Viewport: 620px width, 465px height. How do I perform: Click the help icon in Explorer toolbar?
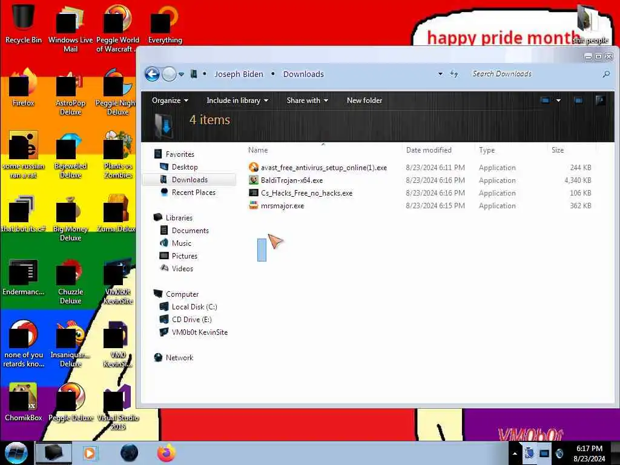pos(600,101)
